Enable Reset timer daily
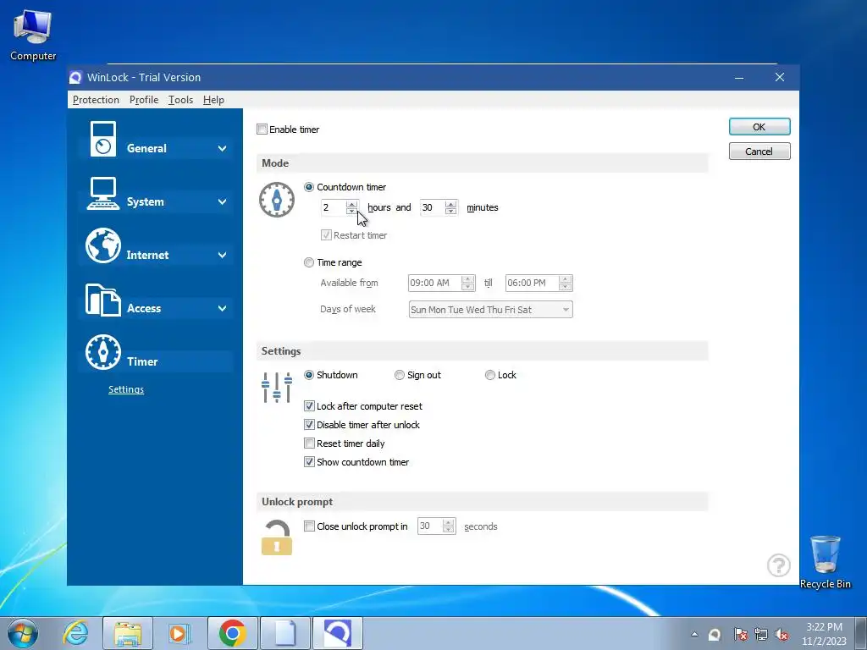 (x=310, y=443)
